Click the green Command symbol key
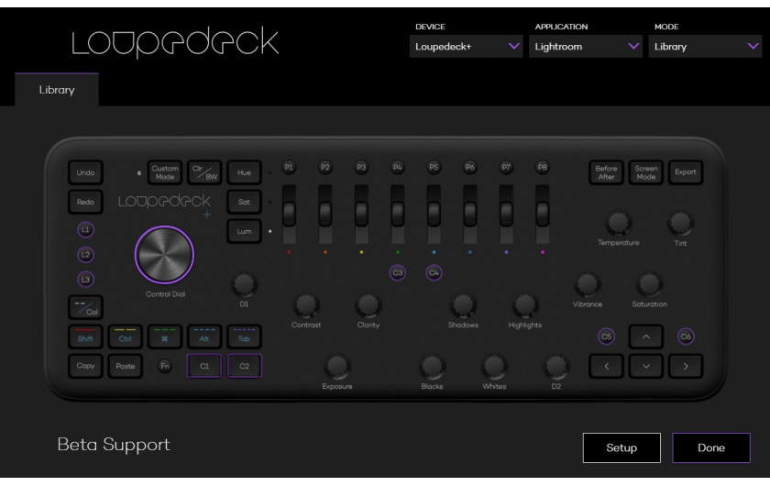Viewport: 770px width, 486px height. point(165,337)
